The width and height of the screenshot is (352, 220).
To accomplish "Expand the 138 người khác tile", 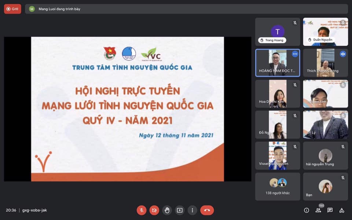I will [278, 186].
